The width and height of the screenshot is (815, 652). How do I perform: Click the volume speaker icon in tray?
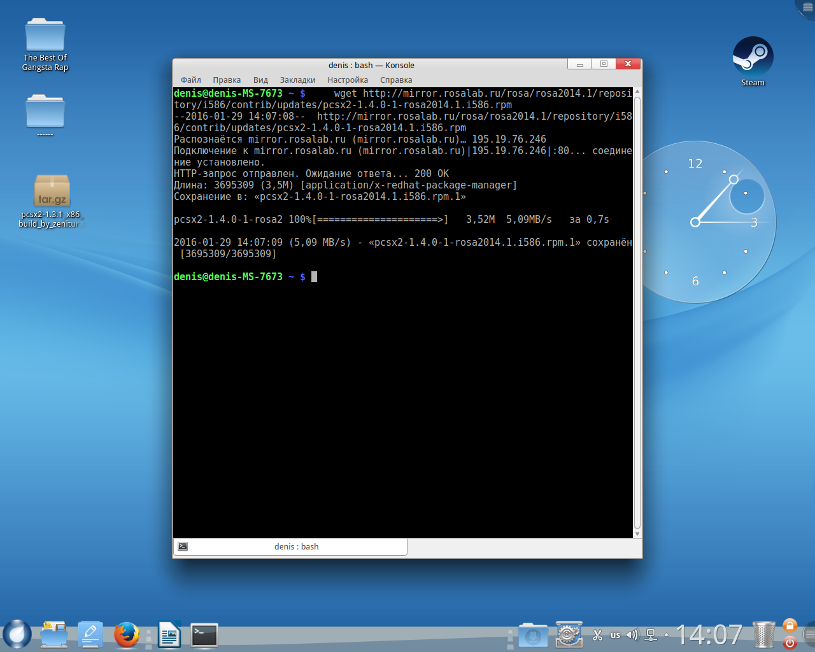(x=632, y=635)
